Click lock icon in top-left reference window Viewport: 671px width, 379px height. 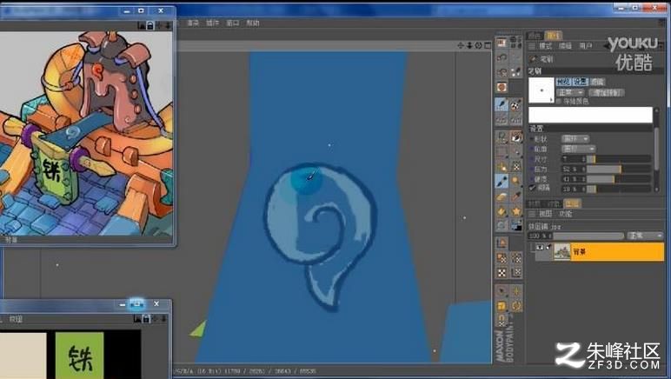tap(149, 26)
